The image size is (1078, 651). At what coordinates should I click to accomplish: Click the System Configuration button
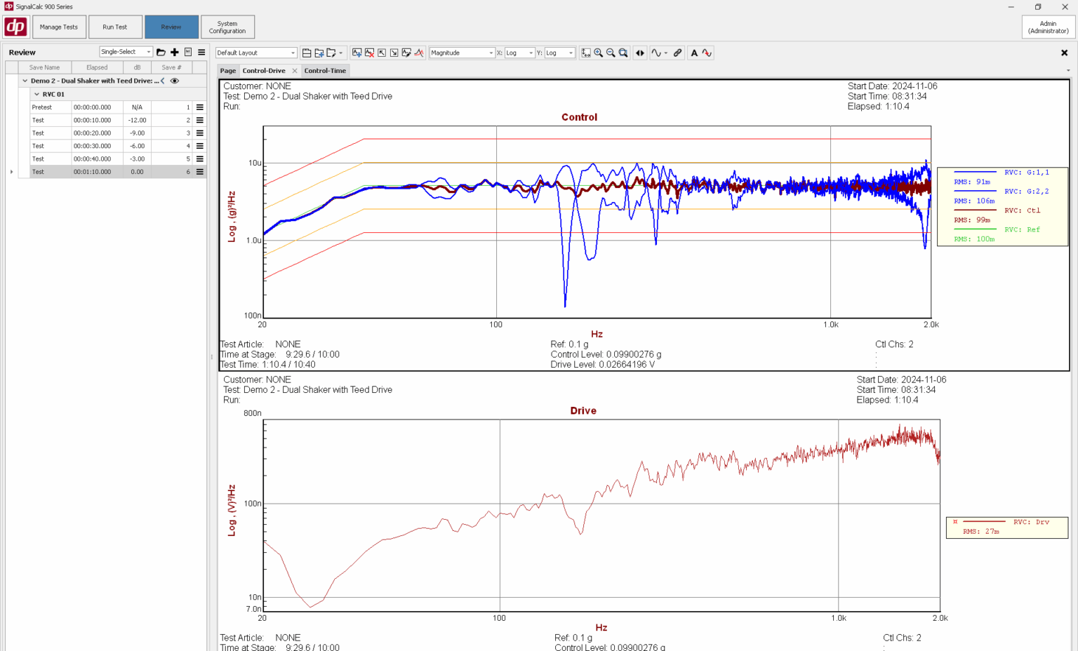tap(227, 27)
